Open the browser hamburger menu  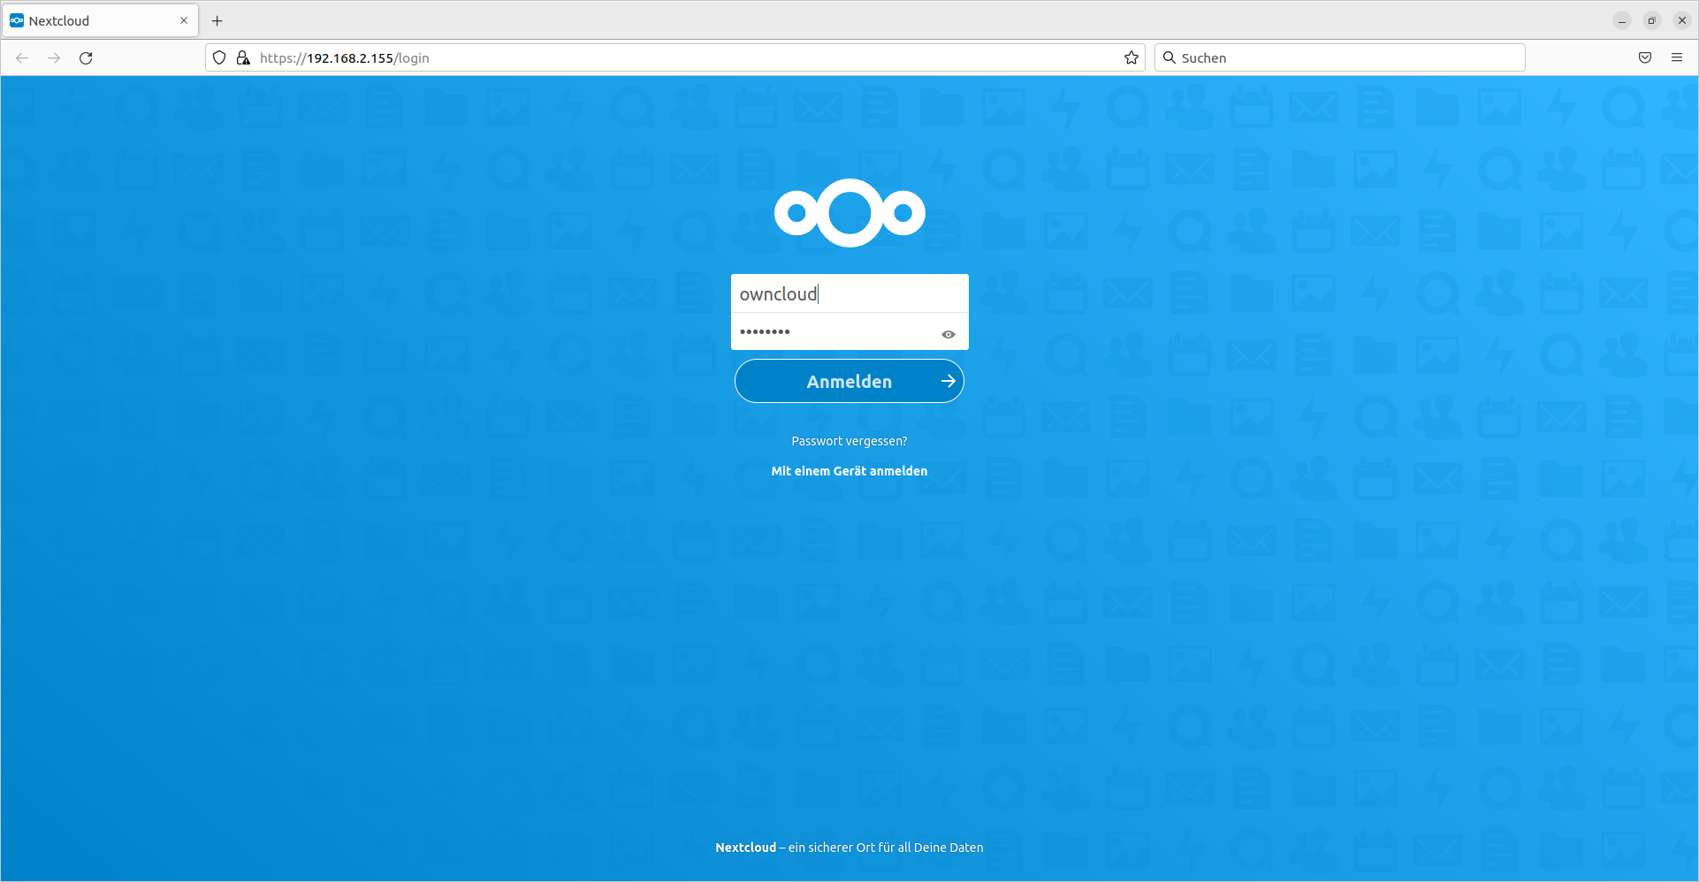click(1677, 58)
